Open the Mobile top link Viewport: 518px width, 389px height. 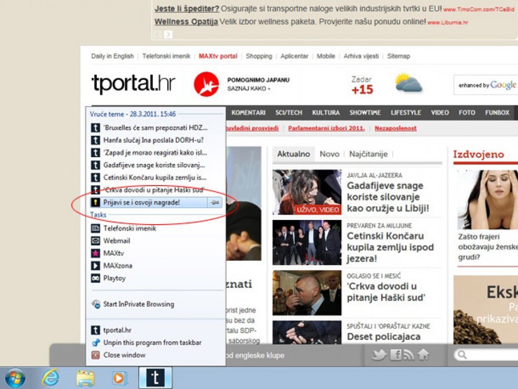(326, 56)
